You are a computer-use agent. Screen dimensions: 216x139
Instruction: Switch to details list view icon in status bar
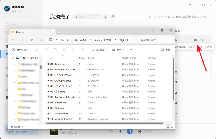168,127
